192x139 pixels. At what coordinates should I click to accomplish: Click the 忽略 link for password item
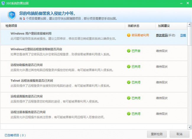[183, 35]
